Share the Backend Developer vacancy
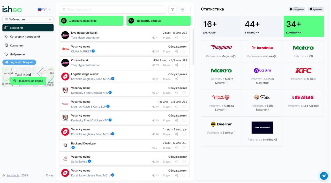This screenshot has width=331, height=183. 177,148
